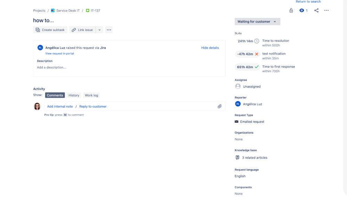Open 3 related articles
The image size is (347, 197).
point(255,158)
